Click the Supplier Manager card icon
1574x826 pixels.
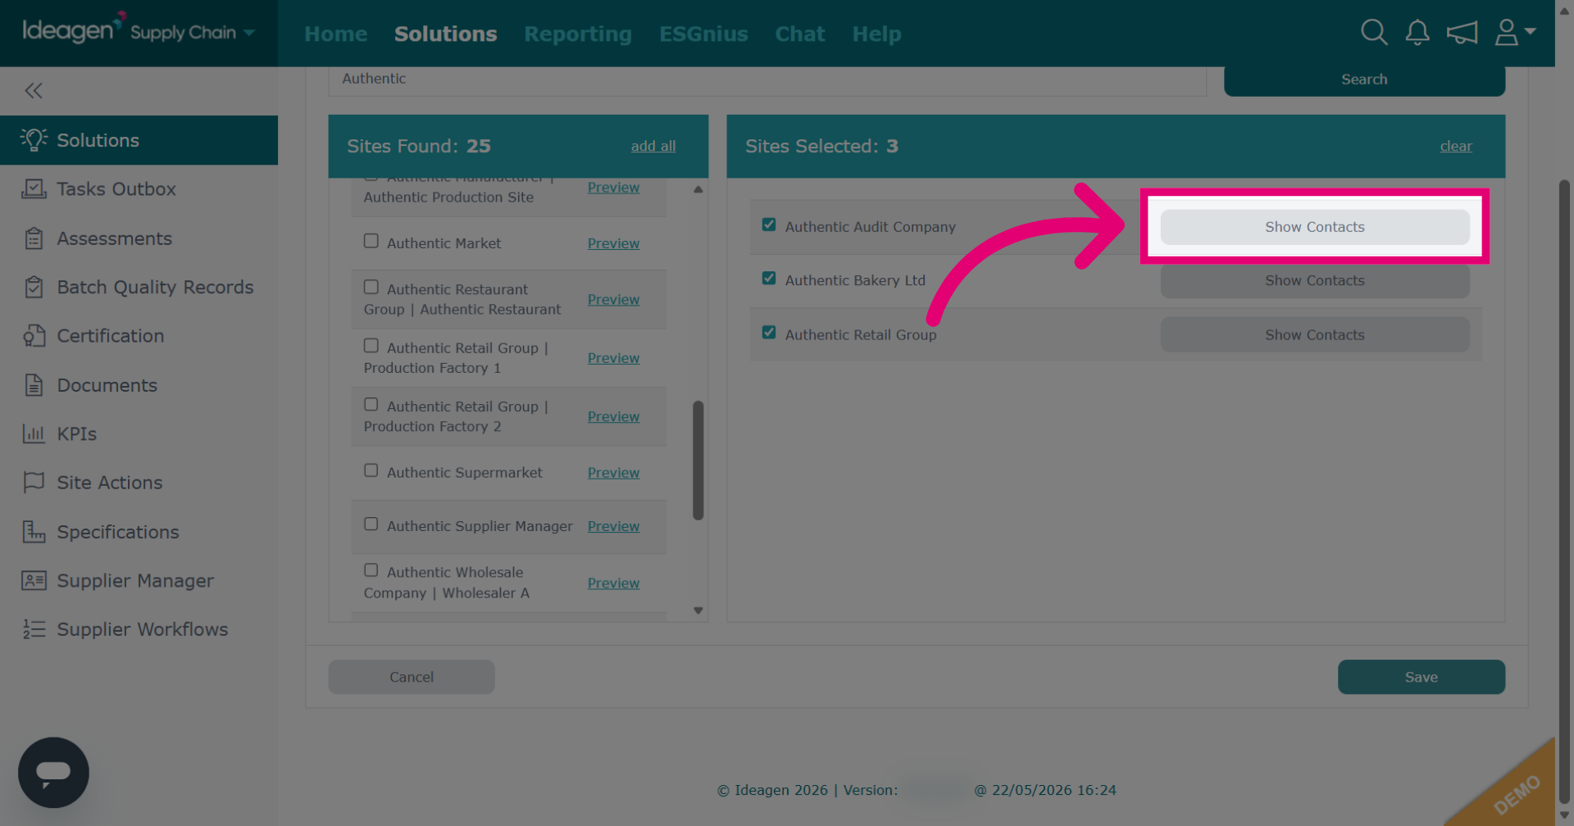34,581
